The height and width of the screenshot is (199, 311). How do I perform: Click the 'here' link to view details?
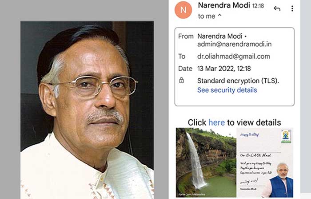pyautogui.click(x=217, y=122)
